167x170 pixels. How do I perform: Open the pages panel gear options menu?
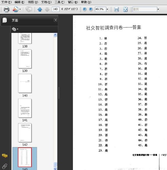point(15,29)
